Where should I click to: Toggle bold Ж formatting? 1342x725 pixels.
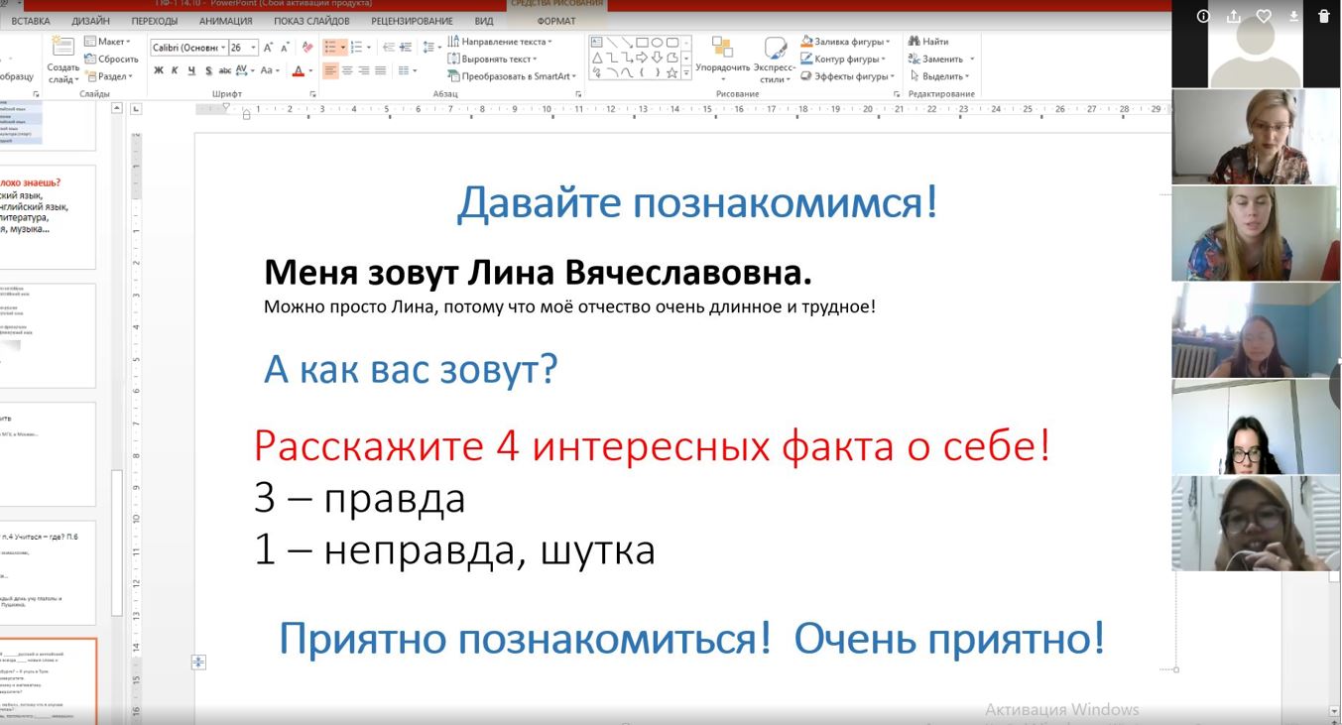tap(159, 70)
